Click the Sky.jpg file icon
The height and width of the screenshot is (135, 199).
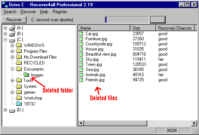[81, 59]
